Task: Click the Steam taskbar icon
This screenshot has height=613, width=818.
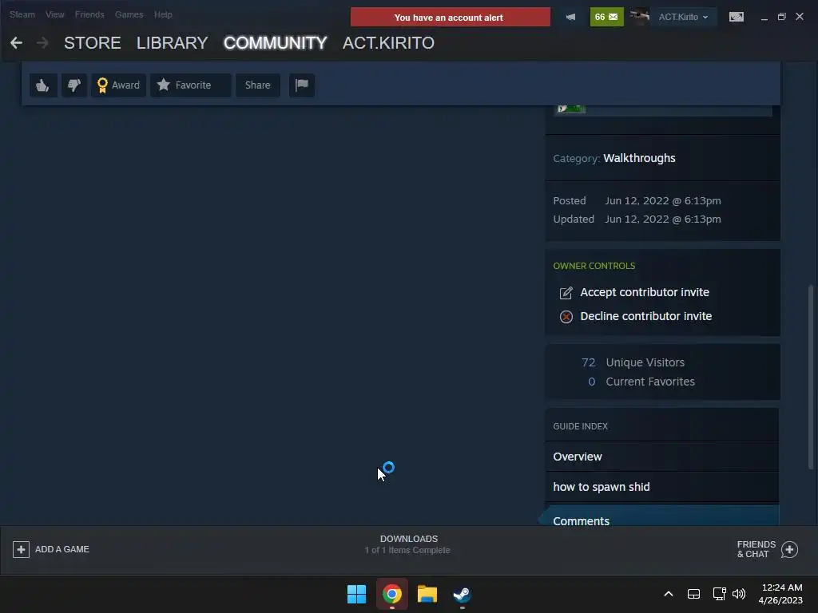Action: pyautogui.click(x=462, y=594)
